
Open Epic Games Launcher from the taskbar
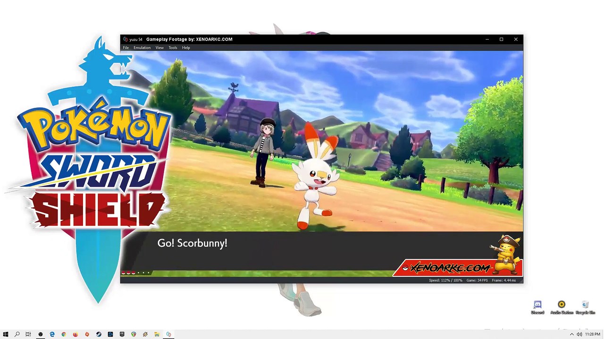(x=122, y=334)
